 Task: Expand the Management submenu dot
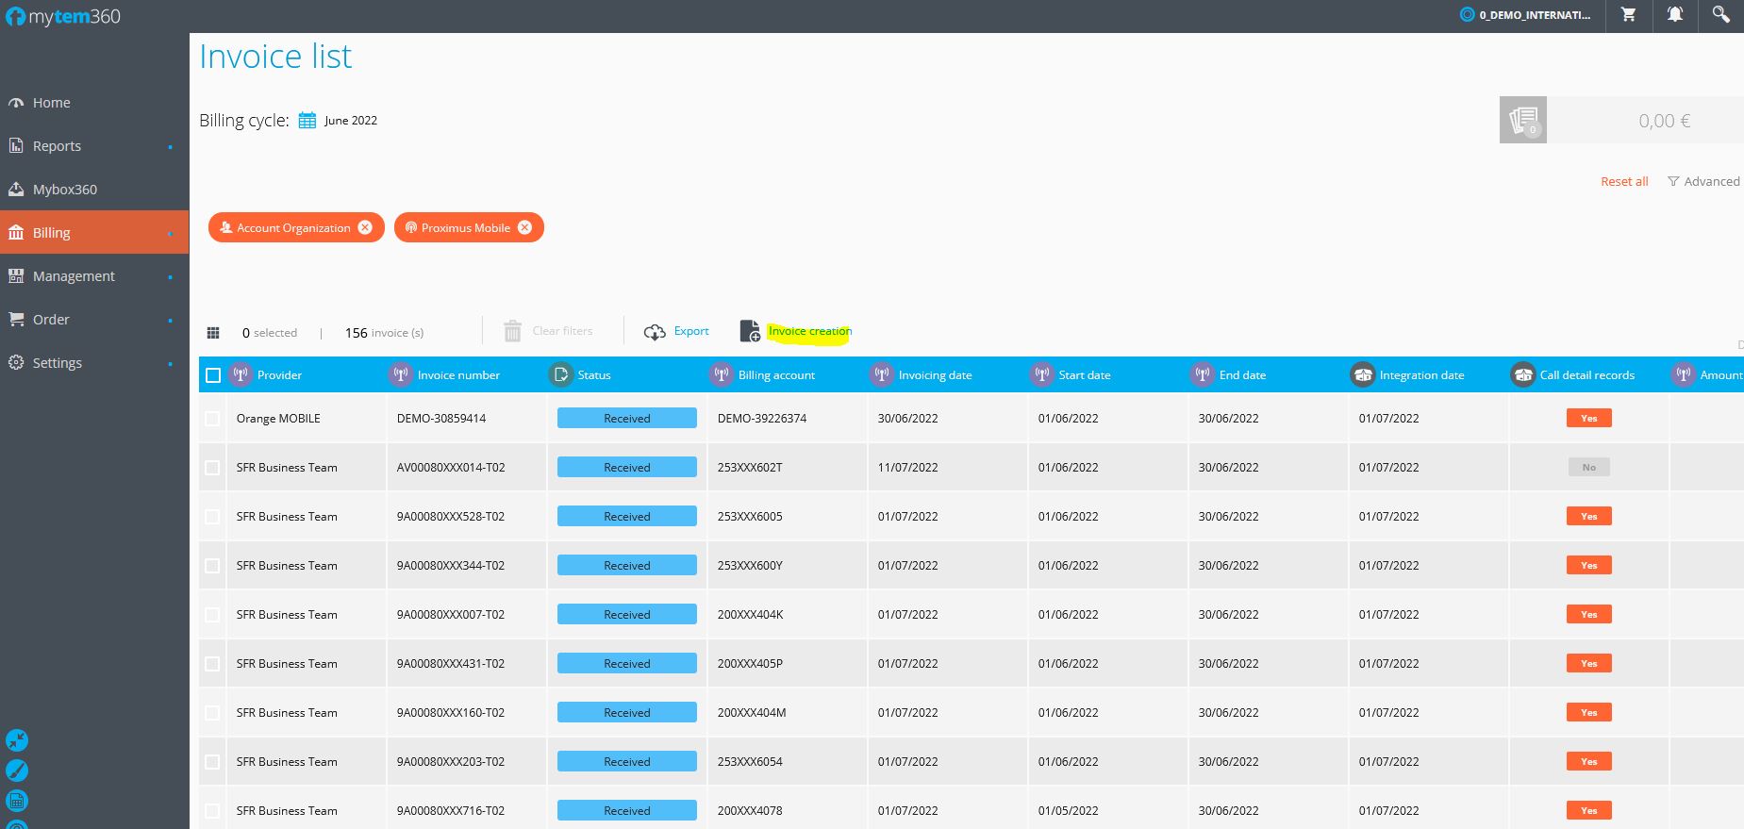tap(170, 277)
